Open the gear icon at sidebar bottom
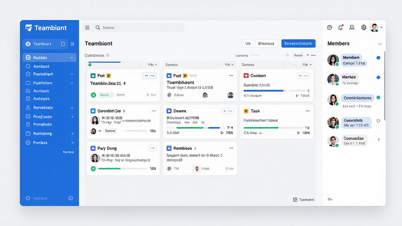The image size is (402, 226). 71,198
